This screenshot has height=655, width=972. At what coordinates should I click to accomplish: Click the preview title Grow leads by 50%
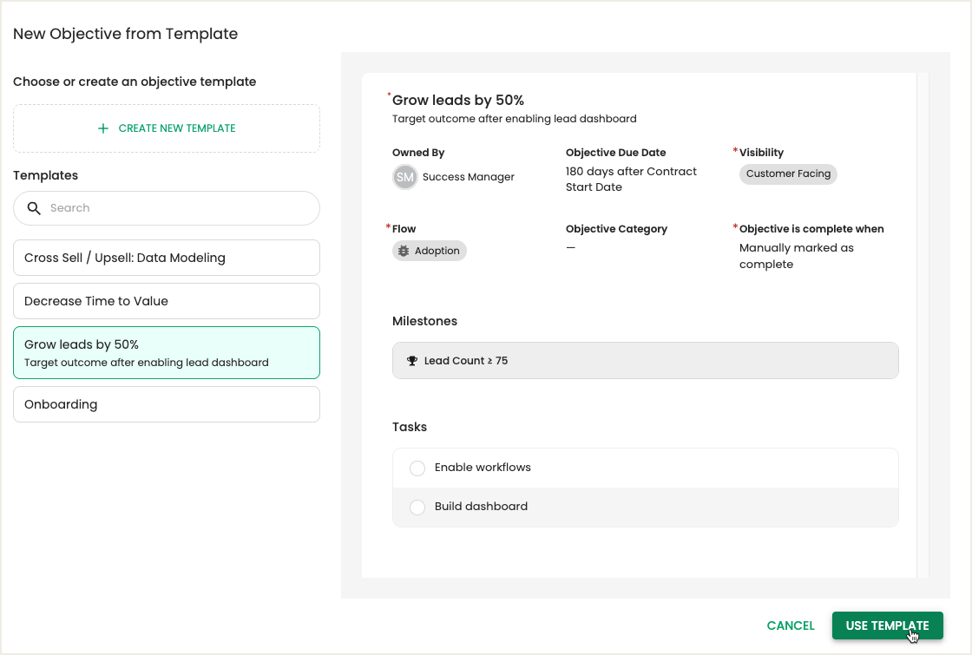click(x=458, y=101)
